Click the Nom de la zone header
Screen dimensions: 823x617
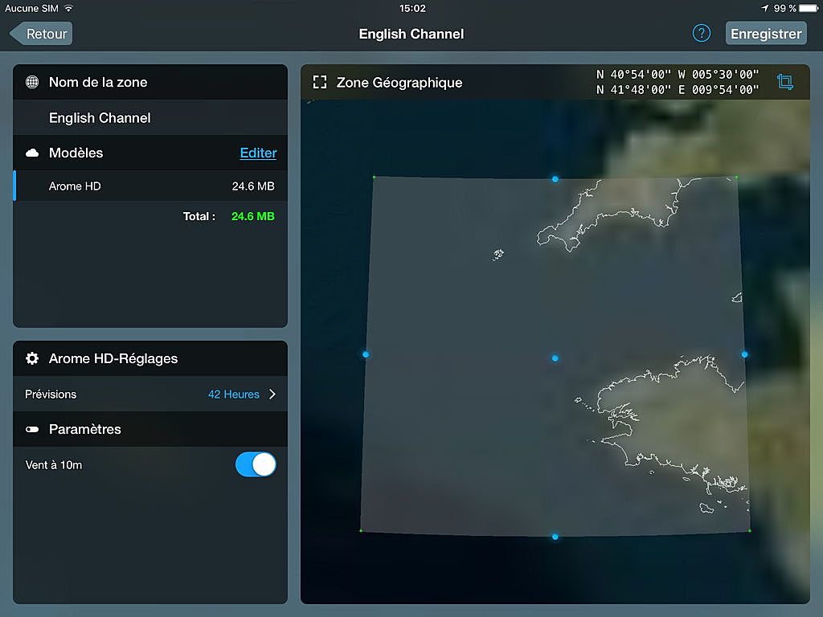150,82
